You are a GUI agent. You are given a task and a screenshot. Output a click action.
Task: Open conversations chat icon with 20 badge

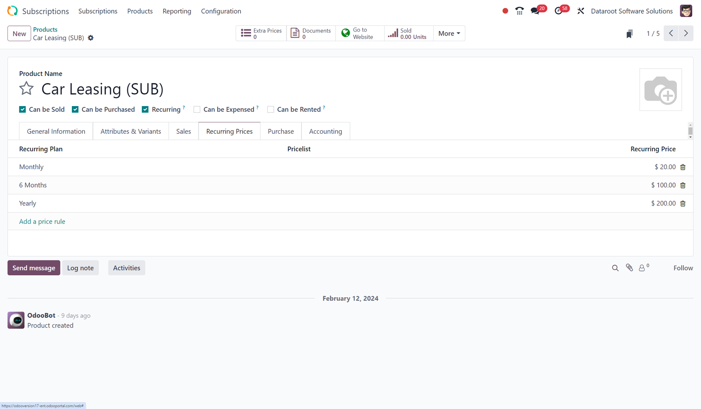535,11
